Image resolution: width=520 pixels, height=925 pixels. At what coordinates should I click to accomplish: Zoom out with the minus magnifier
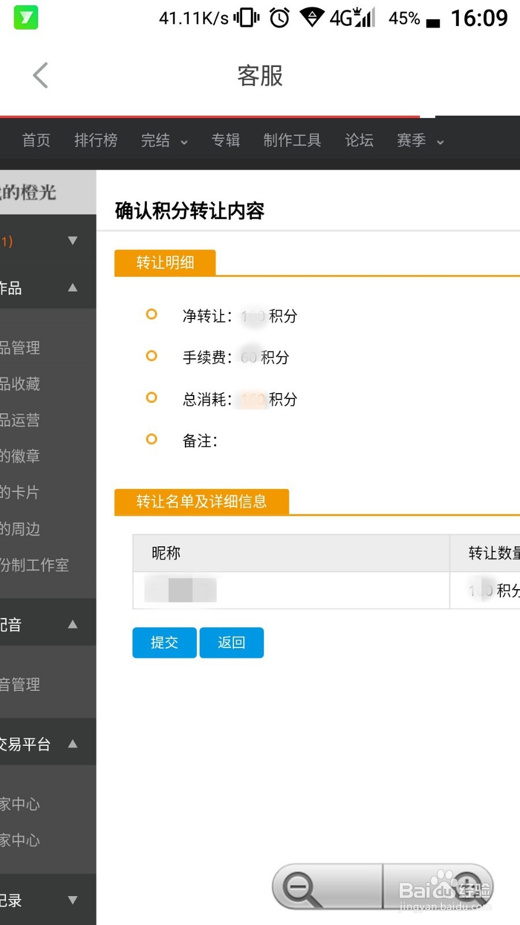tap(327, 886)
